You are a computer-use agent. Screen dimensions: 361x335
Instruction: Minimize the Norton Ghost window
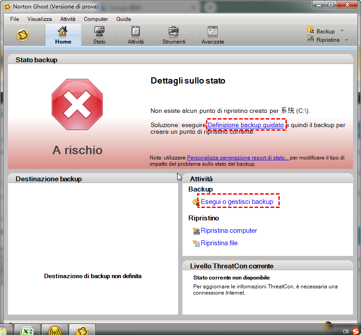click(x=319, y=5)
